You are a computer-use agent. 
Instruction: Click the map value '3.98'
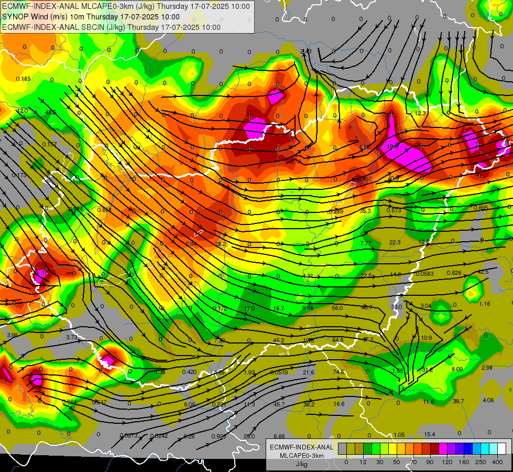pos(12,335)
